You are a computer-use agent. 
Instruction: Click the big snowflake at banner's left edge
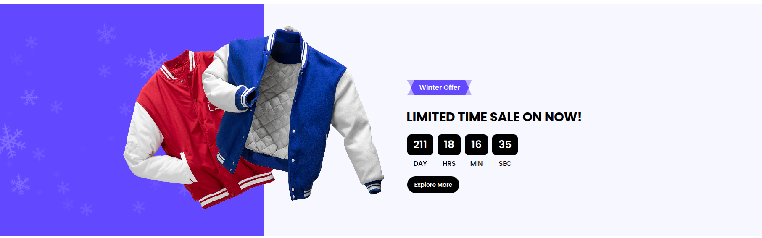11,140
